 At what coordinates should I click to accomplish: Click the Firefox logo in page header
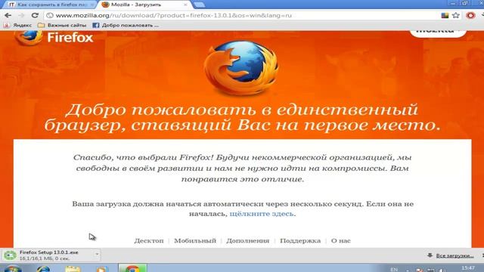(x=54, y=38)
